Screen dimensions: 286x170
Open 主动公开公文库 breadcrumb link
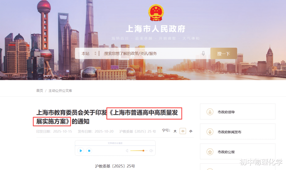point(60,91)
